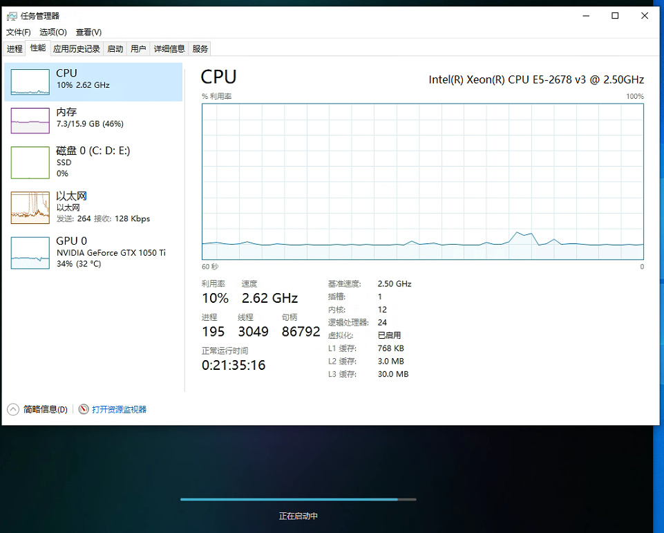
Task: Click the CPU utilization graph
Action: coord(423,181)
